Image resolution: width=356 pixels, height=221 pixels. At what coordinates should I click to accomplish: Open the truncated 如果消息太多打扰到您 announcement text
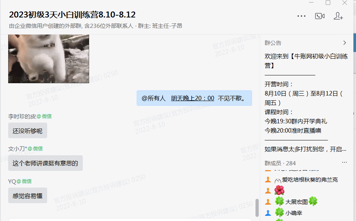pyautogui.click(x=306, y=149)
